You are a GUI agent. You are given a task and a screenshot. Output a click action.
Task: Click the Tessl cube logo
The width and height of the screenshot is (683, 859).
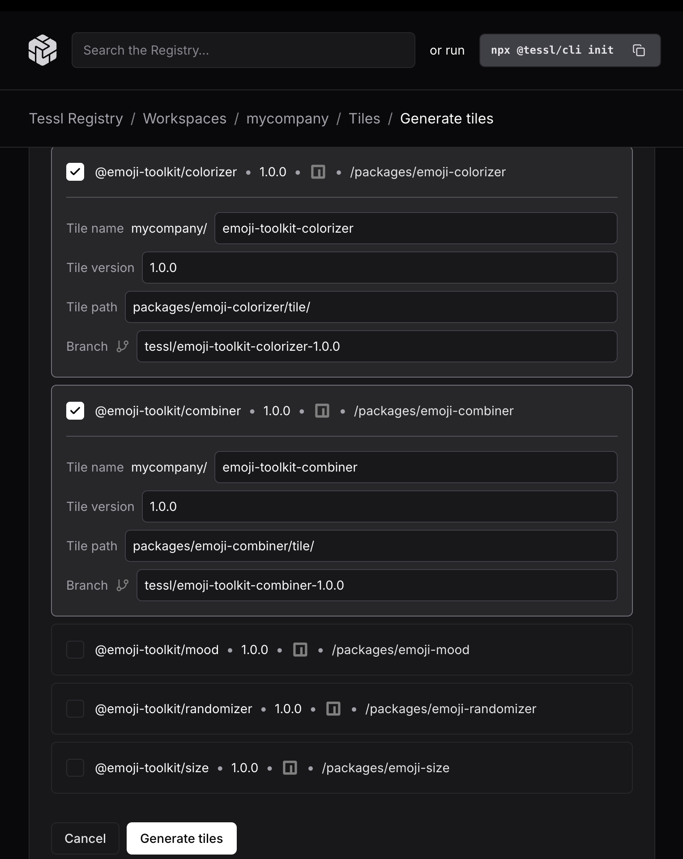43,50
